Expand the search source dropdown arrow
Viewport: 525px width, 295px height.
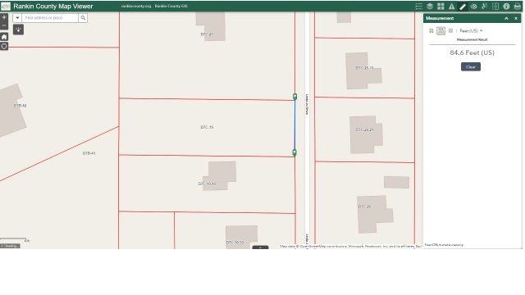[x=17, y=18]
